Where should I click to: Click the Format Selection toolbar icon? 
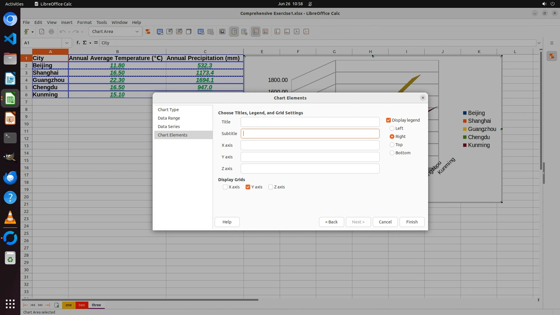148,32
